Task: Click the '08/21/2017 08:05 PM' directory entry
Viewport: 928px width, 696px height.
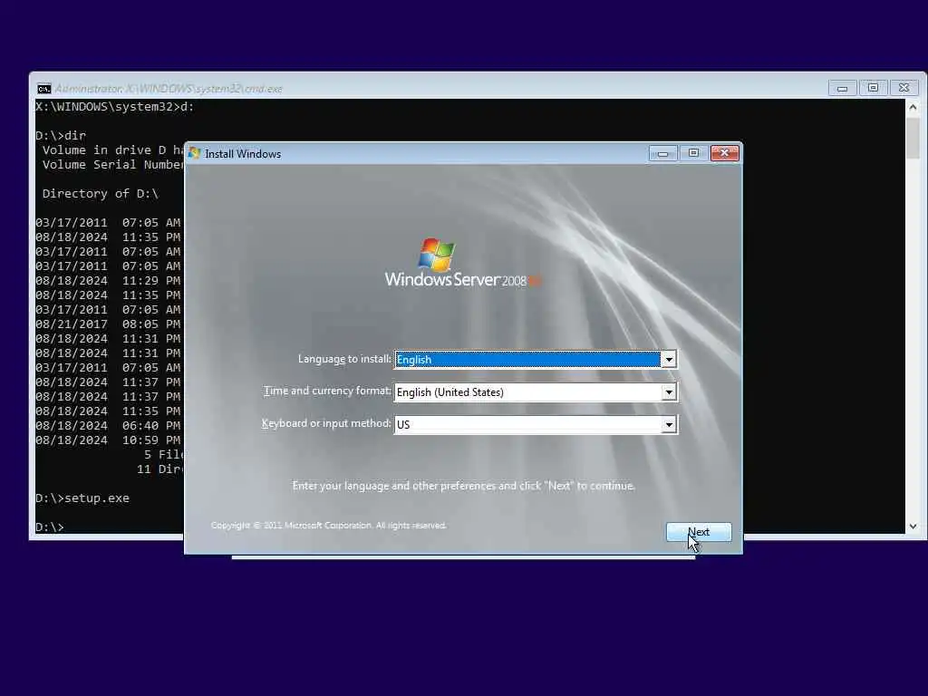Action: (108, 324)
